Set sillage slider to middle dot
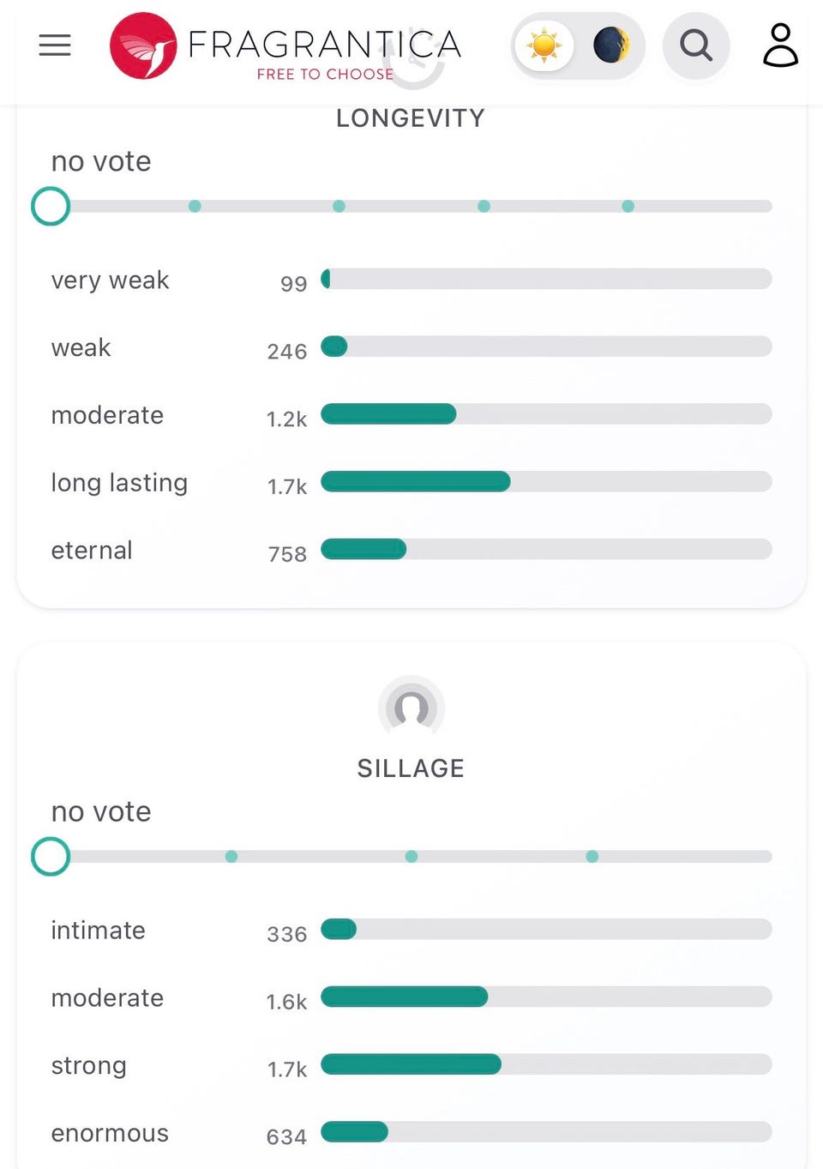 pyautogui.click(x=411, y=856)
